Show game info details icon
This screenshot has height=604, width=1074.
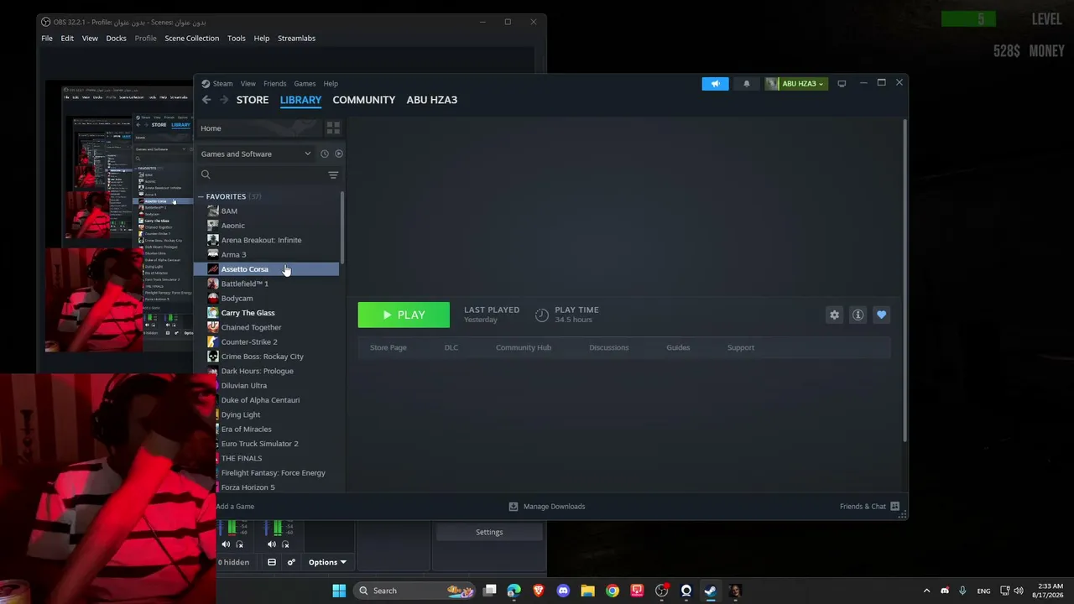tap(858, 315)
